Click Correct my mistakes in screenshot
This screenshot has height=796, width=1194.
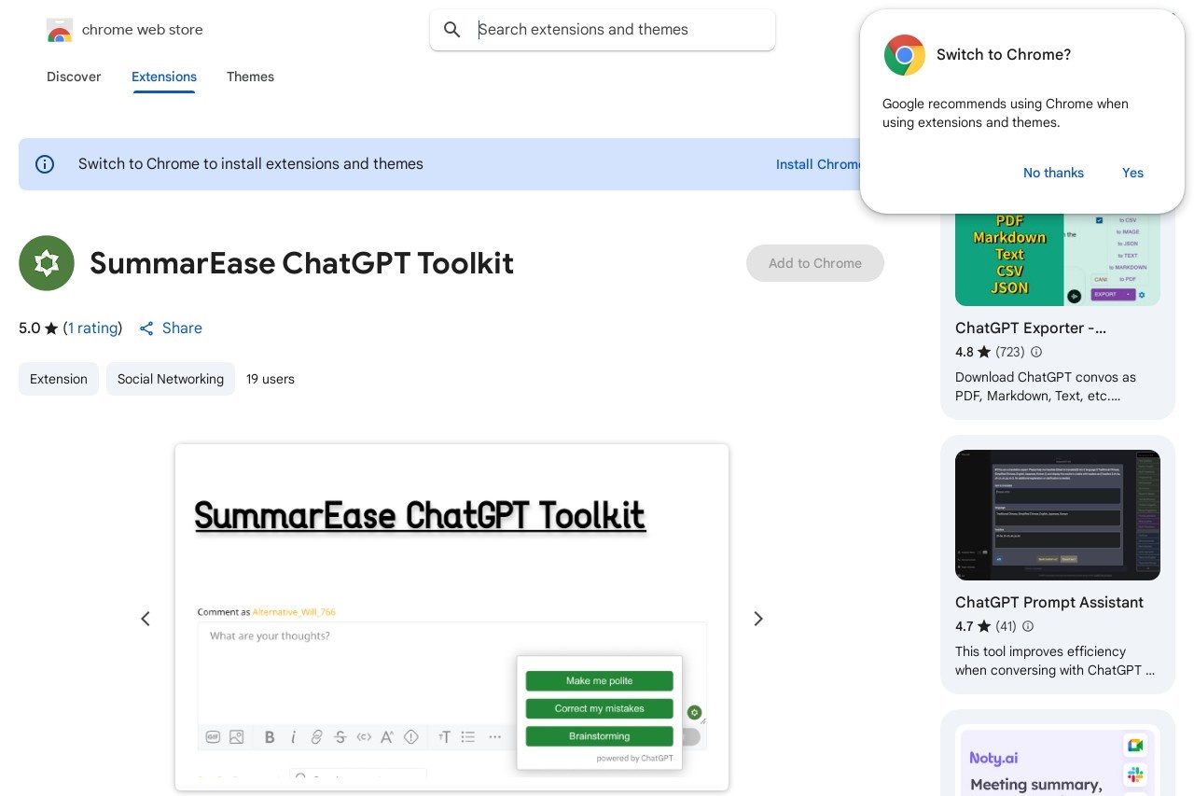599,708
